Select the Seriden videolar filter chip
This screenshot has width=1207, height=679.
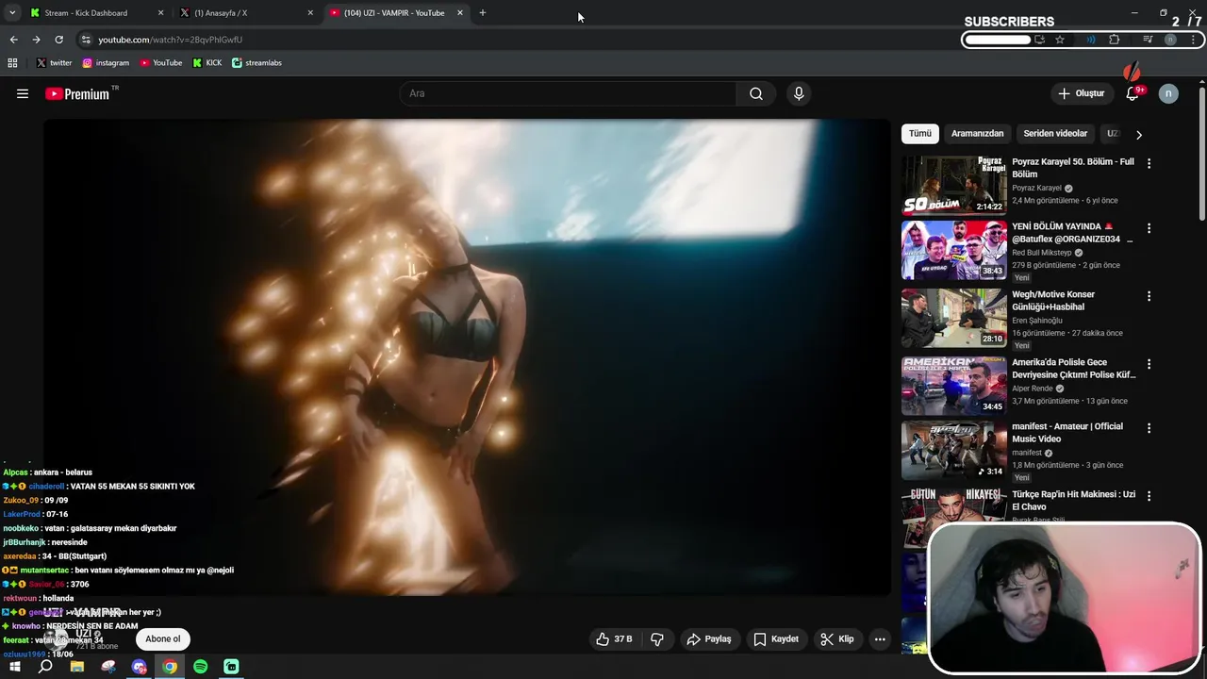[1055, 134]
